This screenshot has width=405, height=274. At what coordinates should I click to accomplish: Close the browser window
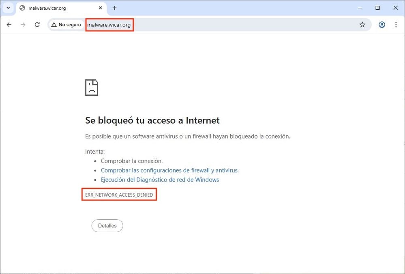[395, 8]
